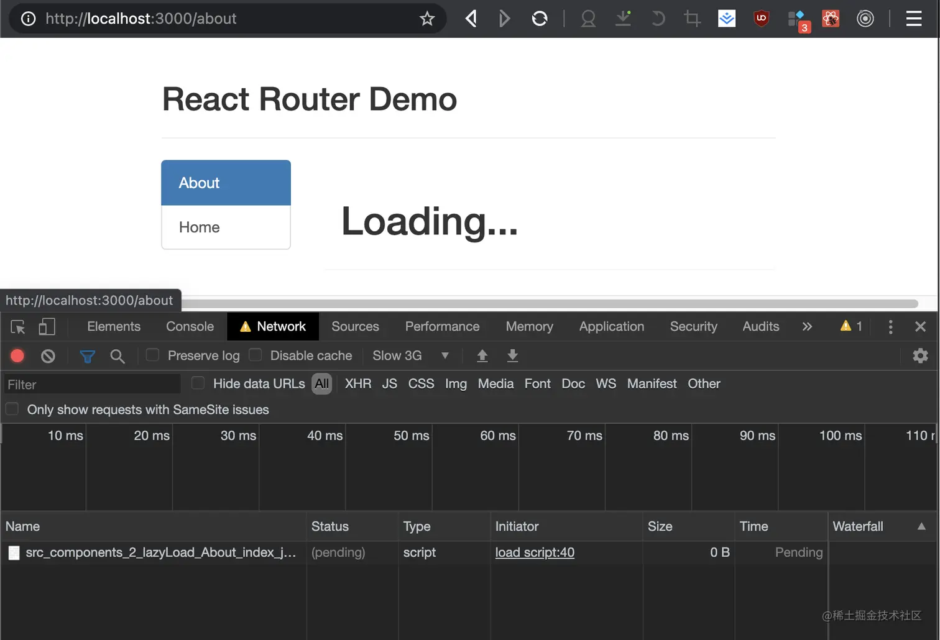Open network search with magnifier icon
This screenshot has width=940, height=640.
[118, 356]
